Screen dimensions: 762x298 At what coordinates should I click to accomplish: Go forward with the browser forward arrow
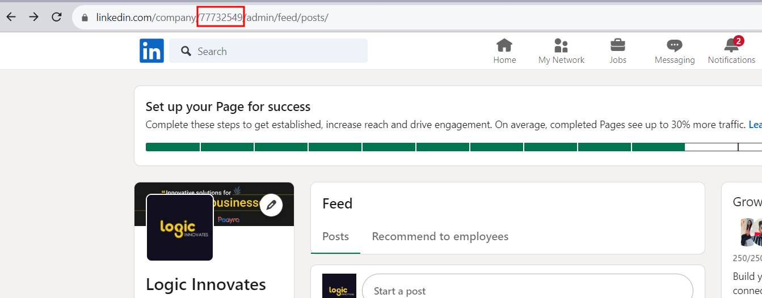34,17
